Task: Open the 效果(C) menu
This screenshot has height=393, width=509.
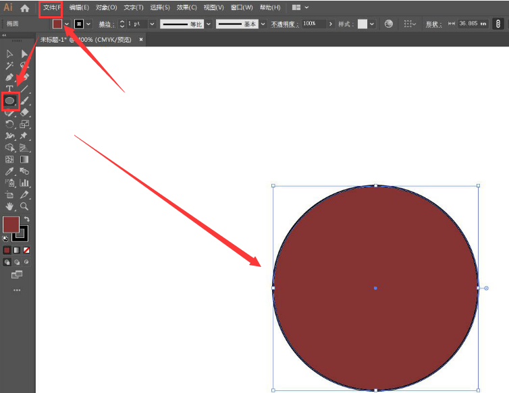Action: coord(186,8)
